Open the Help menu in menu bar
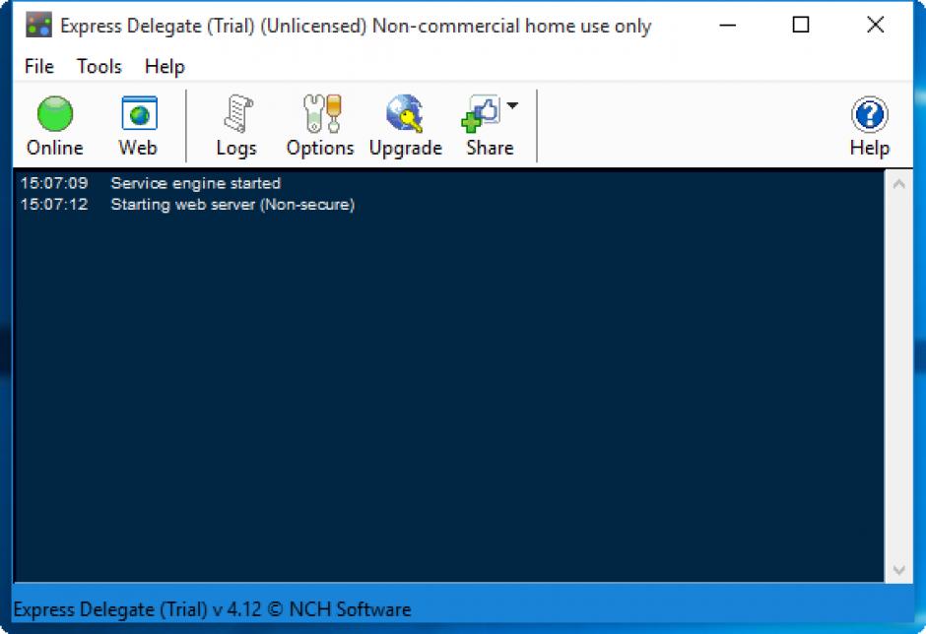Viewport: 926px width, 634px height. (x=165, y=66)
